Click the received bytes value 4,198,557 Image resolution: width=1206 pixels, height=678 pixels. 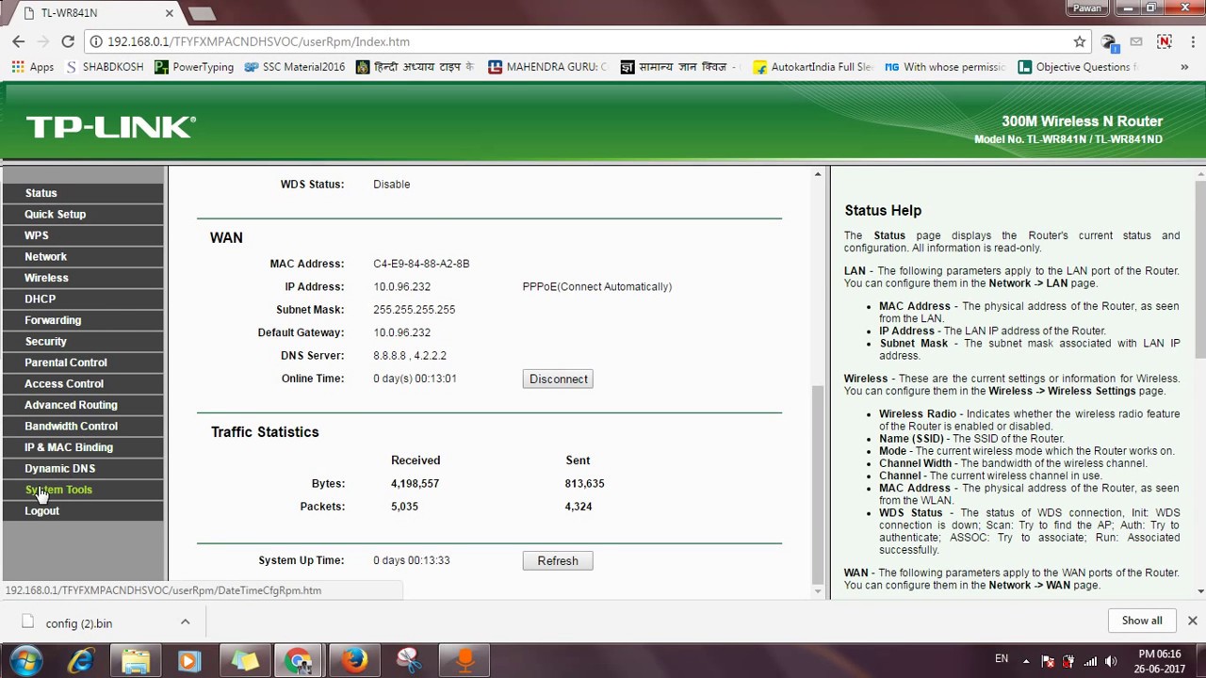click(415, 483)
